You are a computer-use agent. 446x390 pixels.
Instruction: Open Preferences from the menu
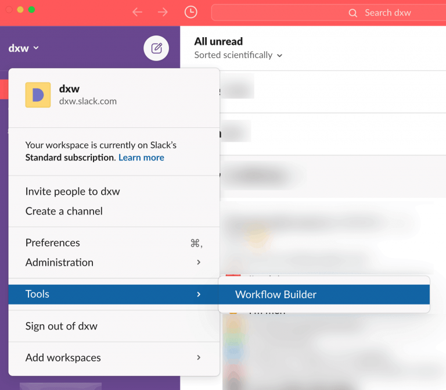coord(114,243)
